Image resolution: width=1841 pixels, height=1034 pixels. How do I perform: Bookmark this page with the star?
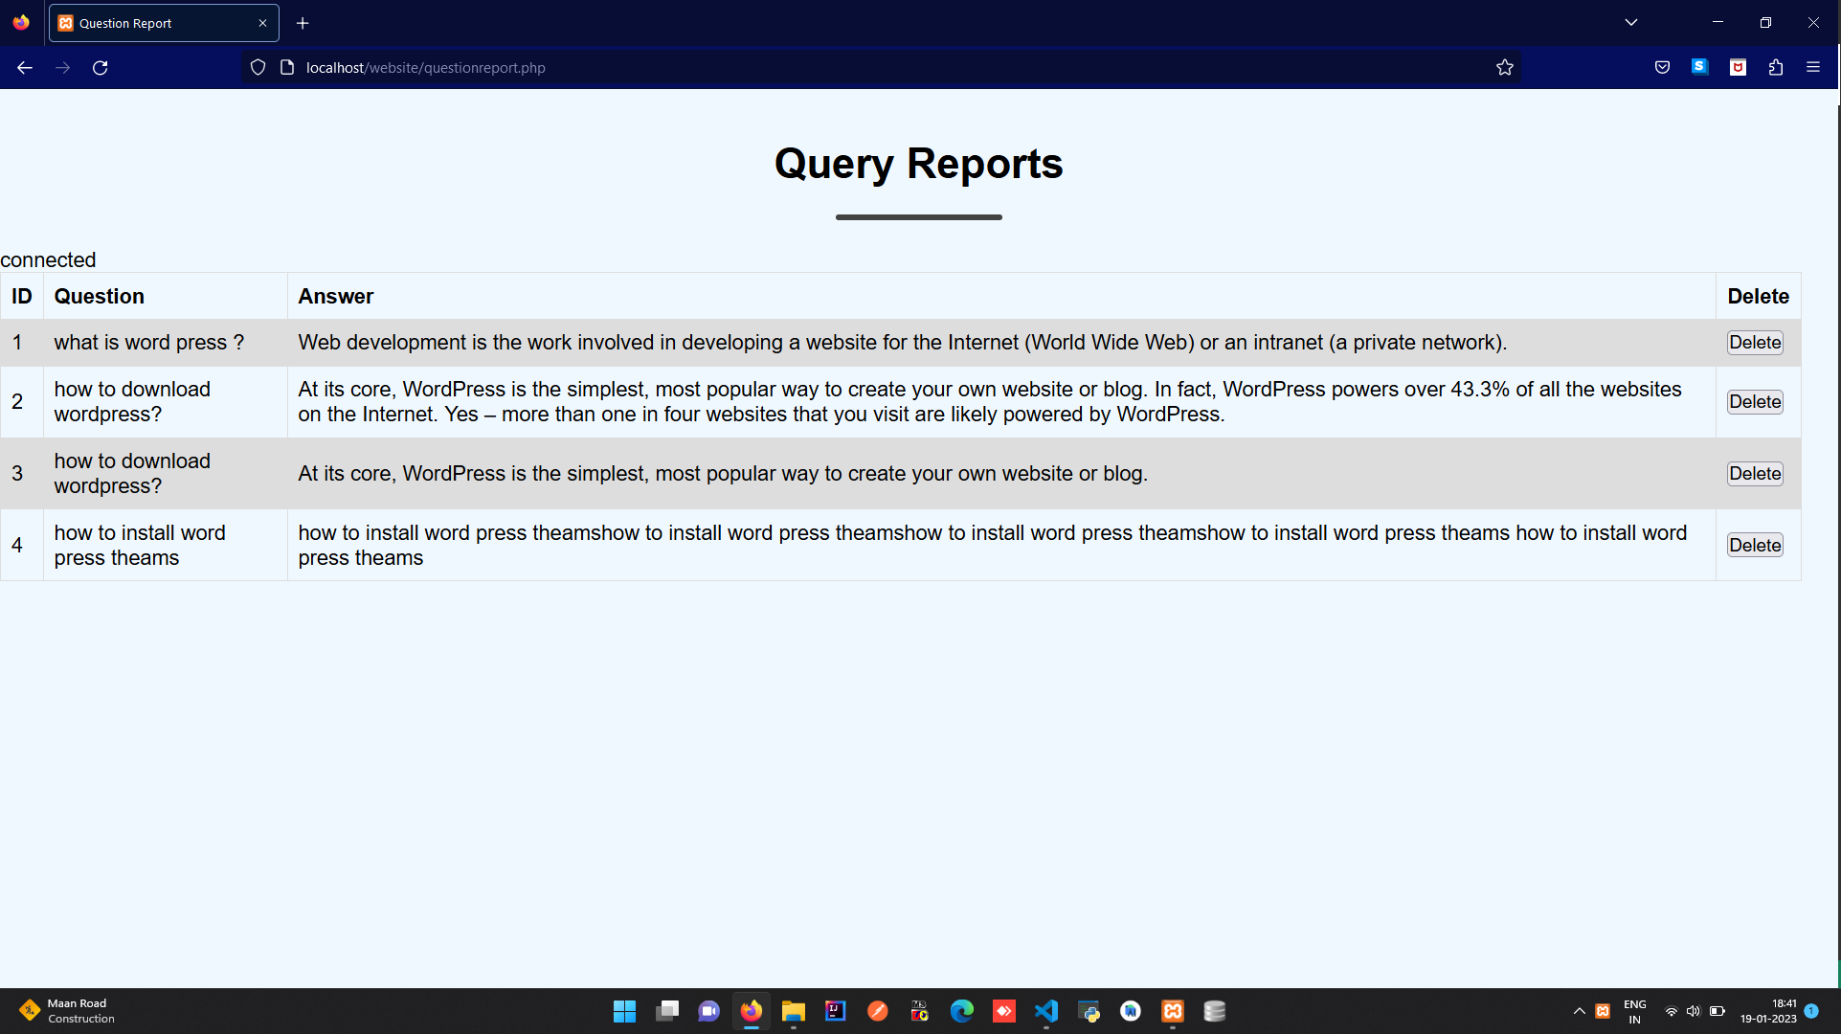click(x=1505, y=67)
